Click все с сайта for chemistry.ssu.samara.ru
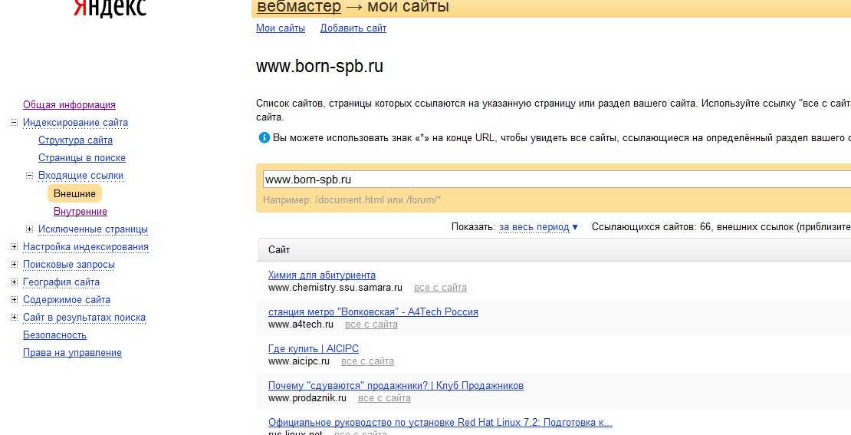The image size is (851, 435). [440, 288]
